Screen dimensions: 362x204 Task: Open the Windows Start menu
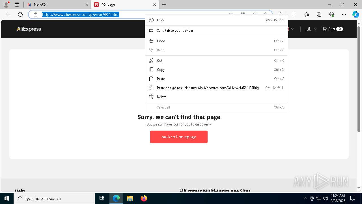point(7,198)
